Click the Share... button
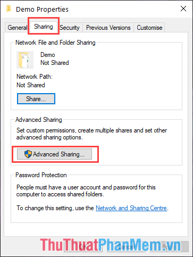The image size is (193, 257). [36, 99]
